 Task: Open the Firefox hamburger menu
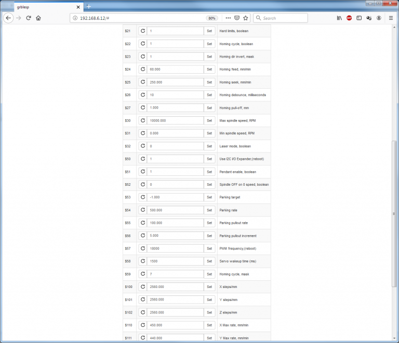click(391, 18)
